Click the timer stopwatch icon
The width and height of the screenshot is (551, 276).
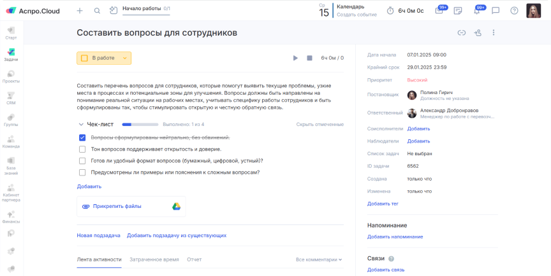pyautogui.click(x=390, y=11)
